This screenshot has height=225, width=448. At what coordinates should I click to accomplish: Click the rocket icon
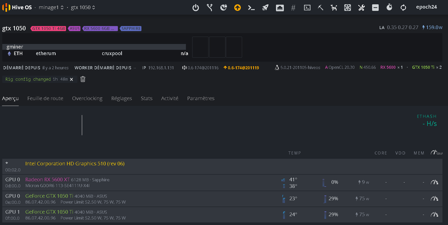265,8
